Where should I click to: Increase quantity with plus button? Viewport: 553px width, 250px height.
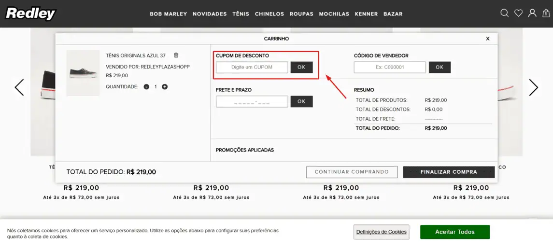164,87
